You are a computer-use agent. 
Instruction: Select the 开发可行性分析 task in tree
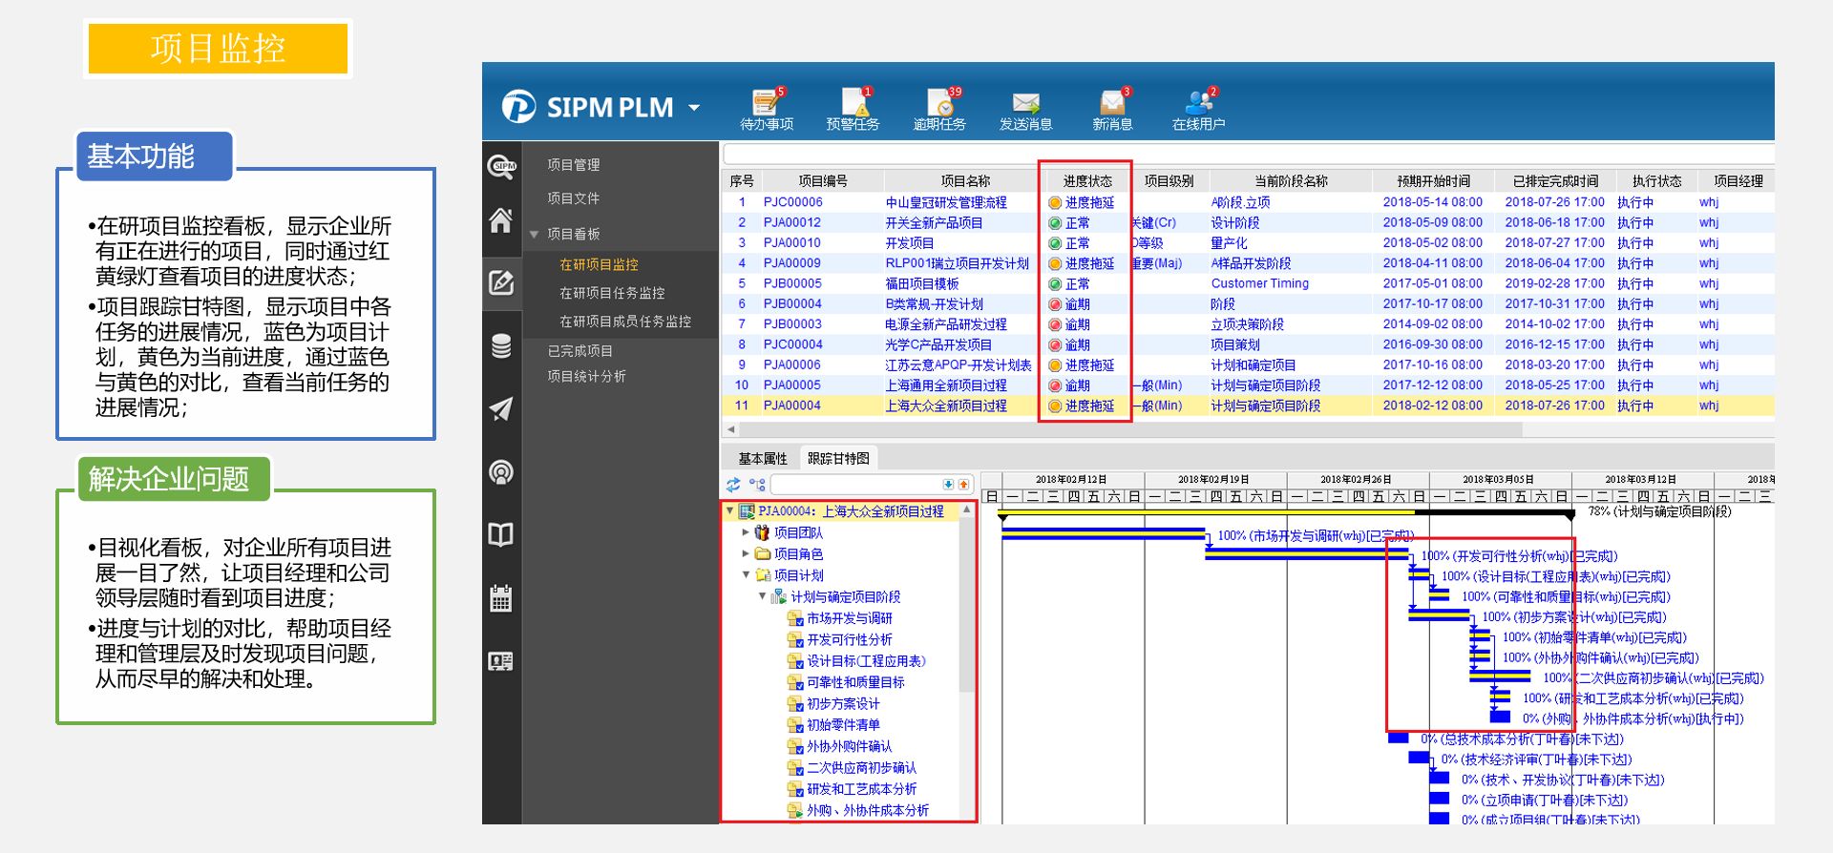coord(849,639)
